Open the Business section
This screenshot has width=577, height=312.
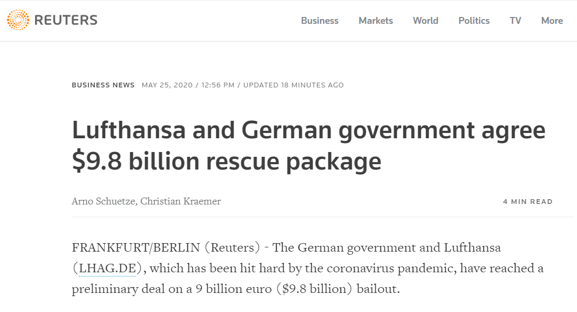click(x=319, y=21)
